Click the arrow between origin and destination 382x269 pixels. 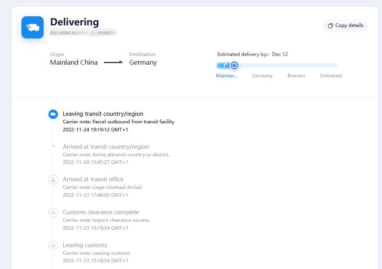(113, 63)
